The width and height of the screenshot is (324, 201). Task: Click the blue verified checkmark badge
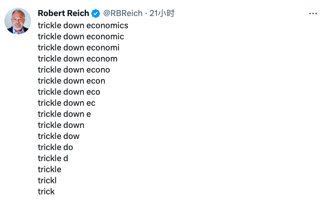[x=95, y=13]
